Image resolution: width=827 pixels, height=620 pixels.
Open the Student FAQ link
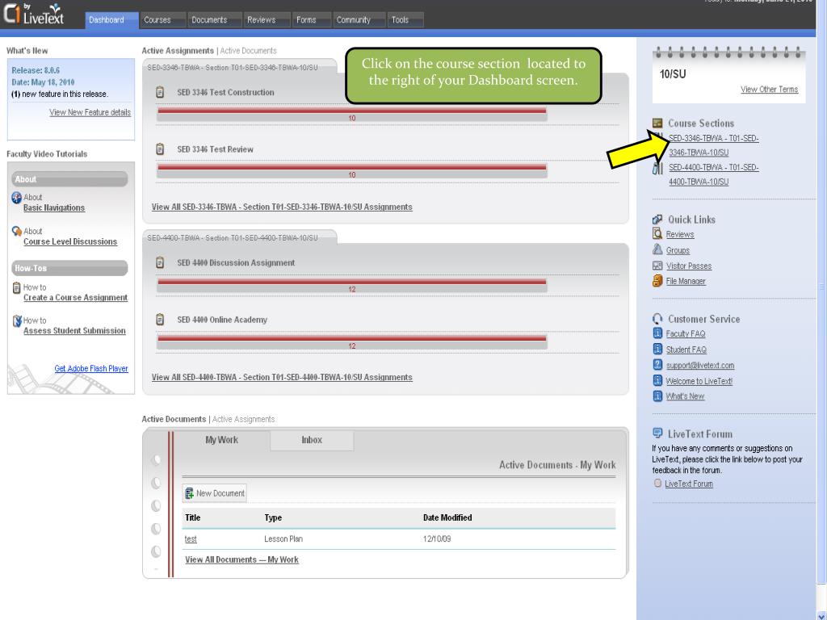686,350
